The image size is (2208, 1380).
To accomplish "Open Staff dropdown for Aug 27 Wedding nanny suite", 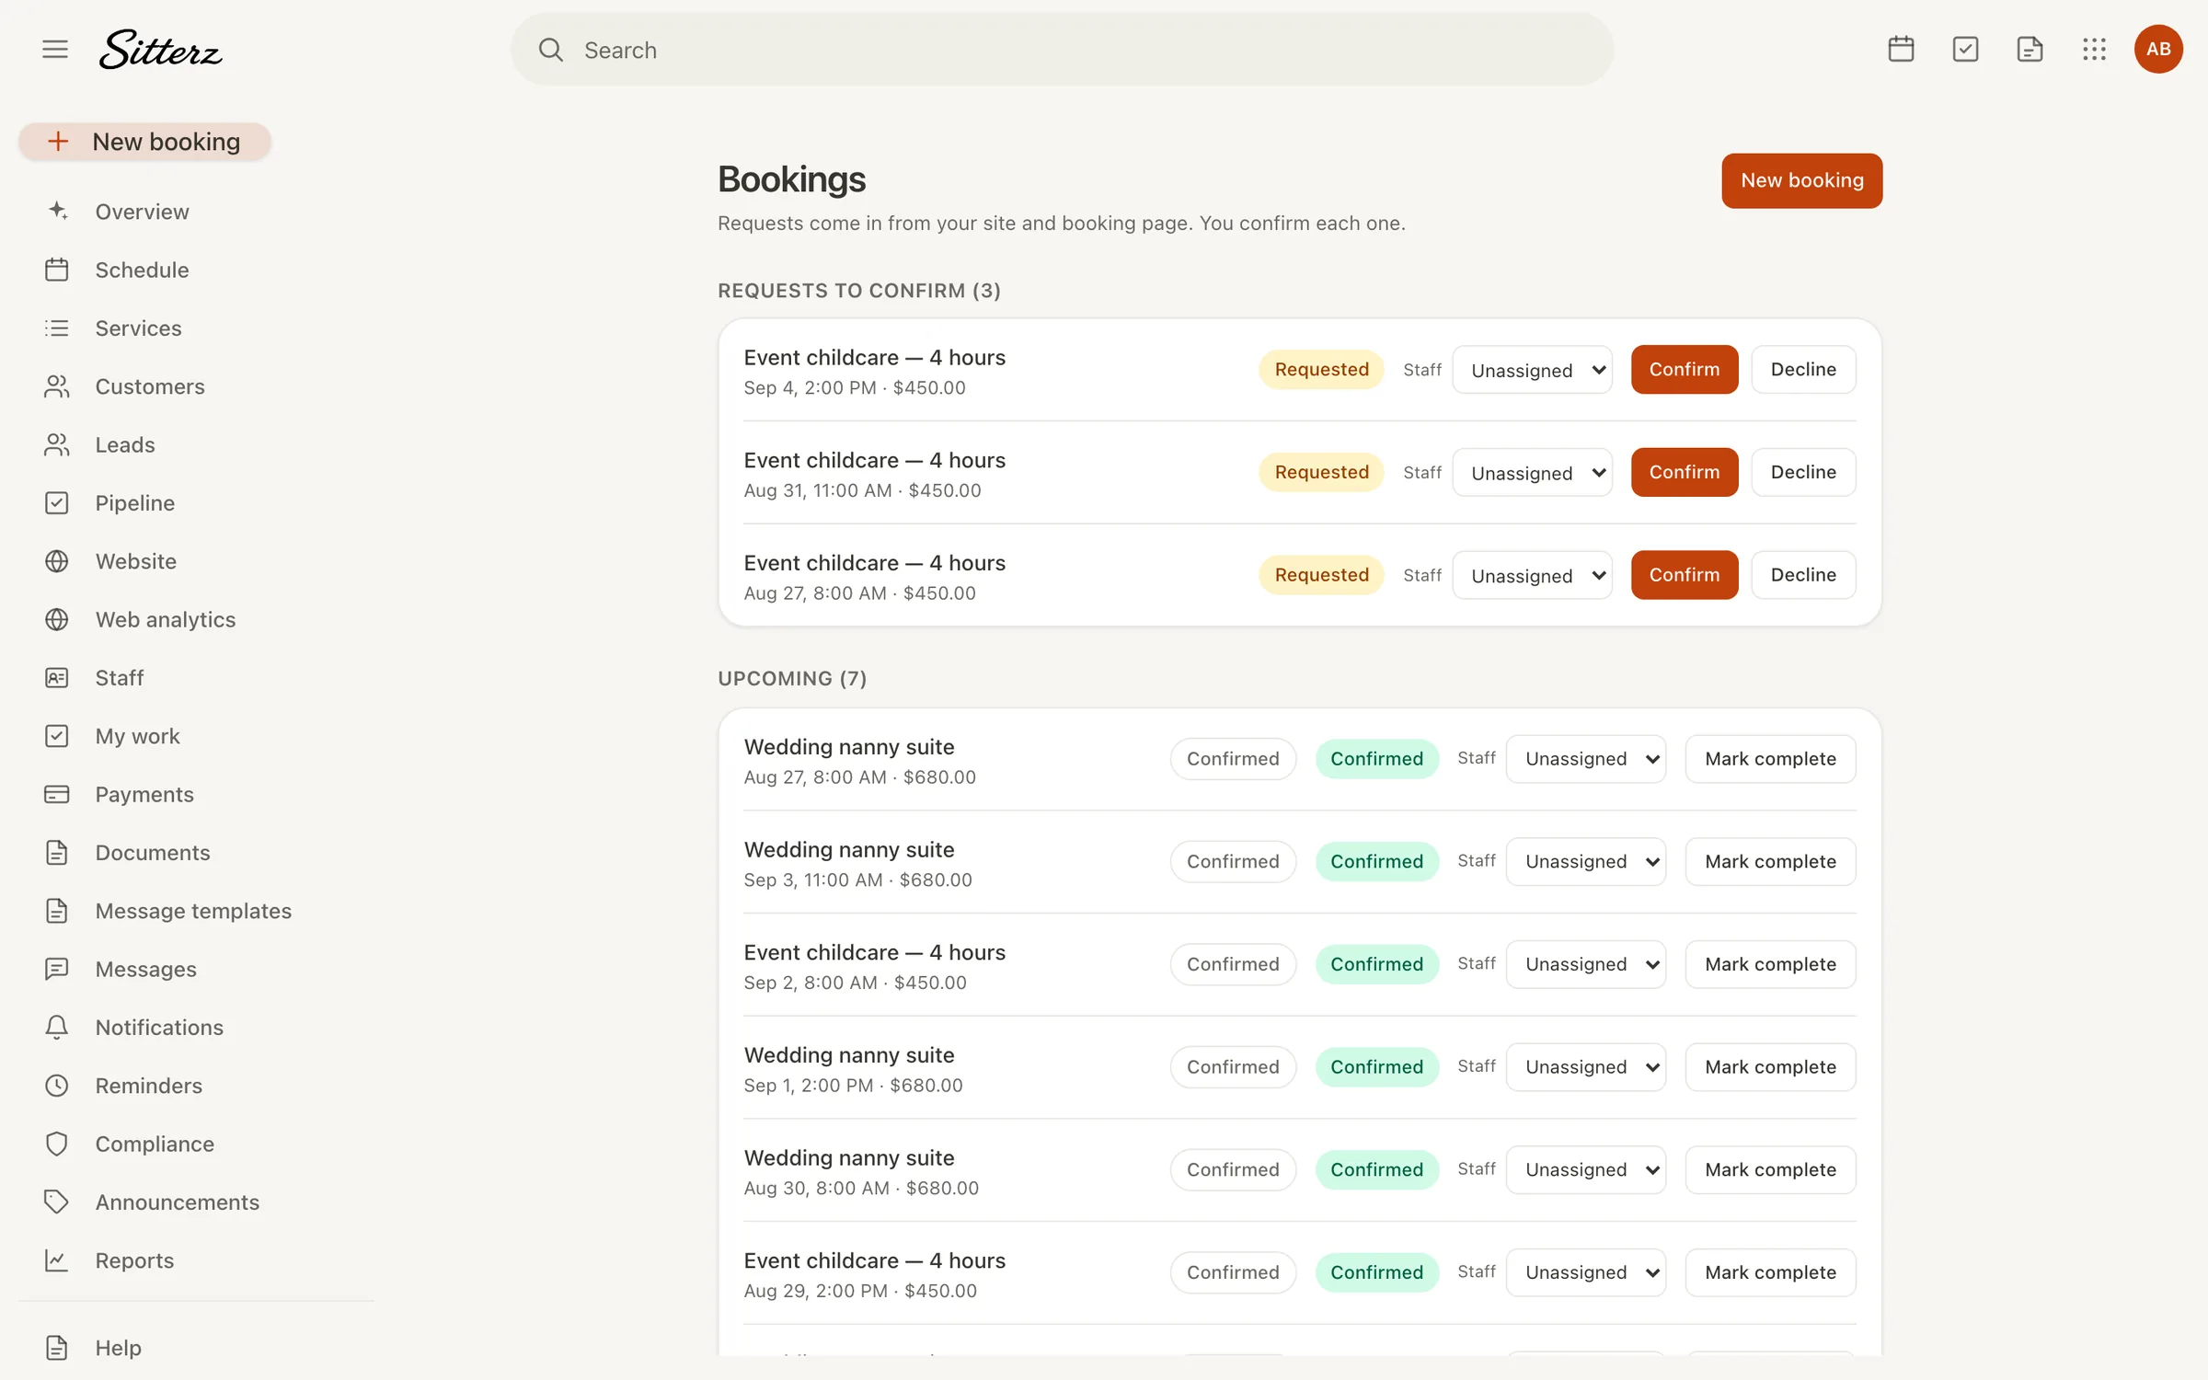I will 1586,759.
